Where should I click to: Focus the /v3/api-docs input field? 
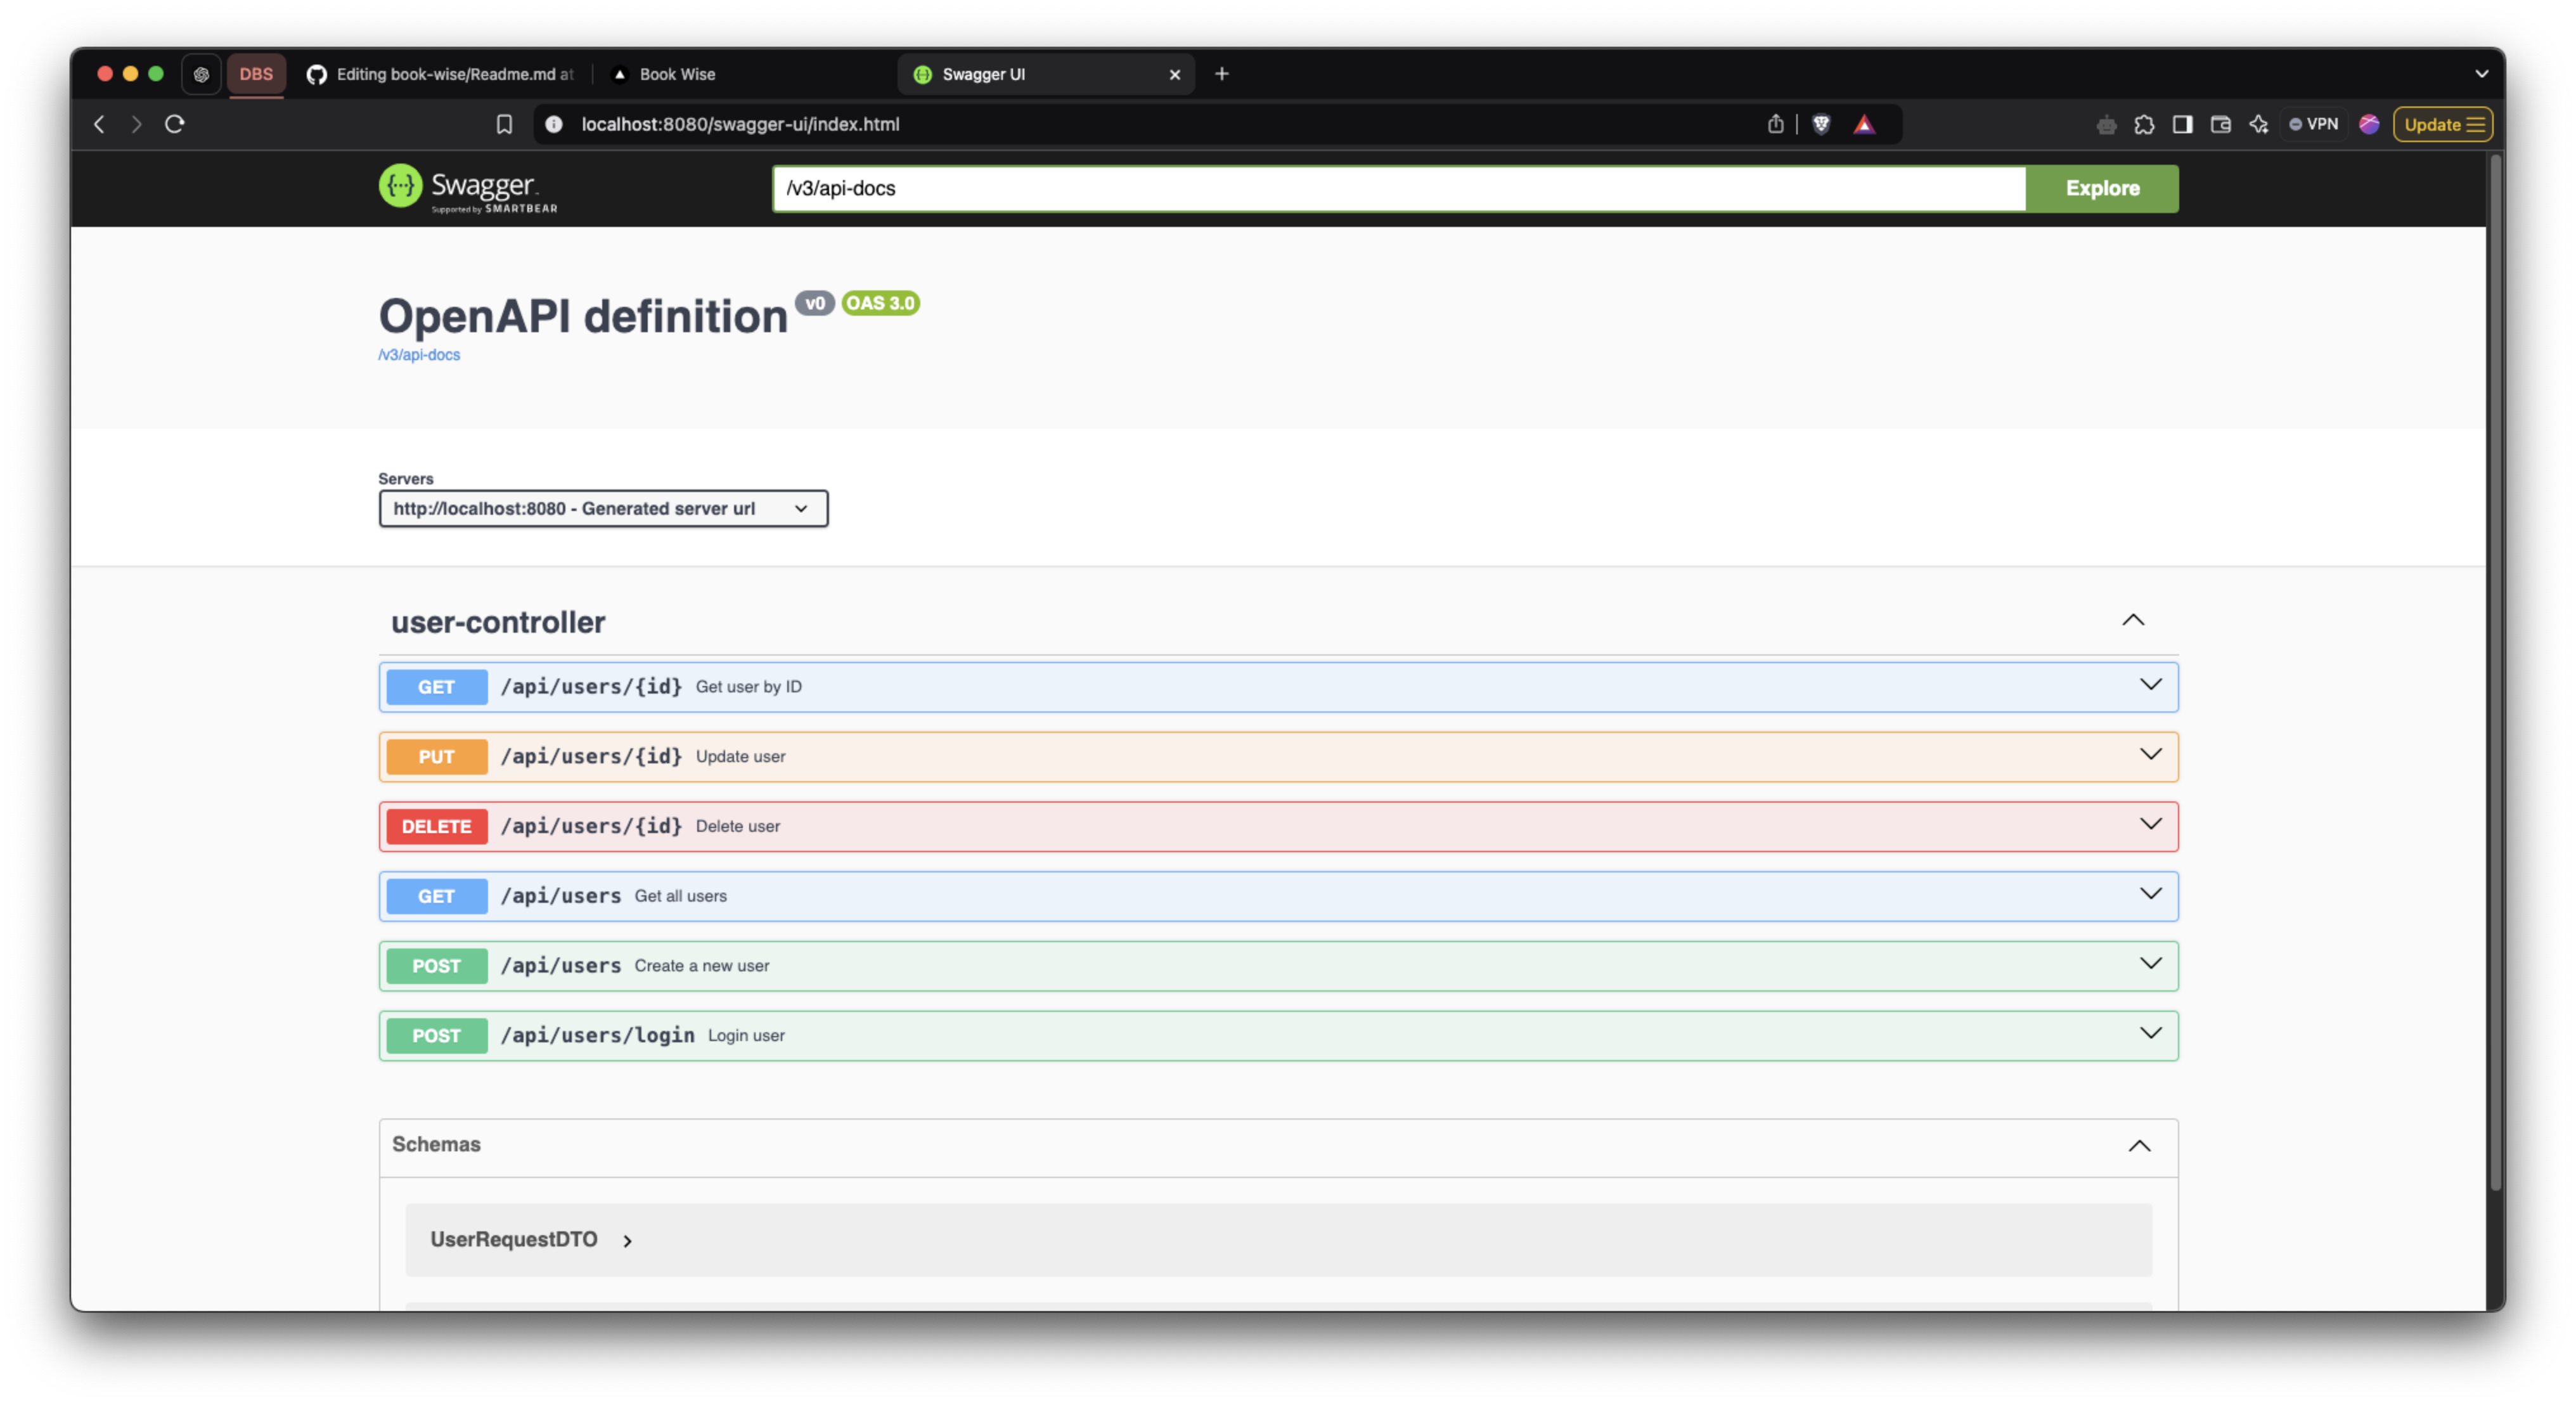pos(1399,188)
